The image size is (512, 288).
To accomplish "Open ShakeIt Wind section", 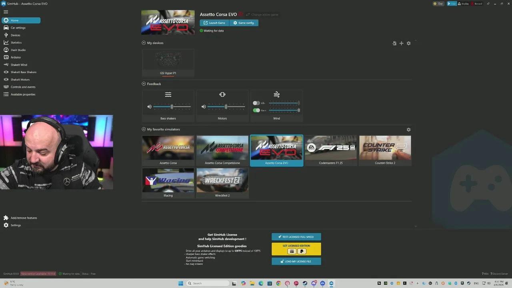I will (19, 65).
